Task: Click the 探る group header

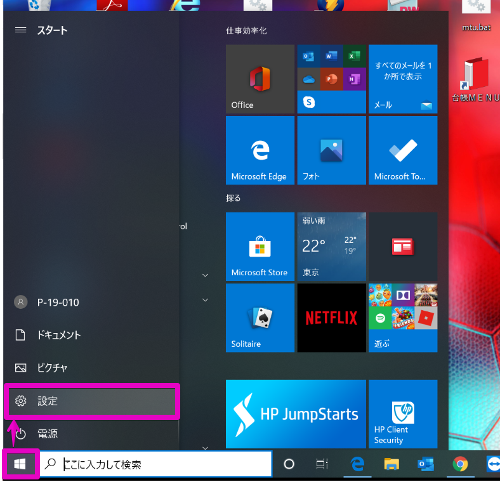Action: click(233, 198)
